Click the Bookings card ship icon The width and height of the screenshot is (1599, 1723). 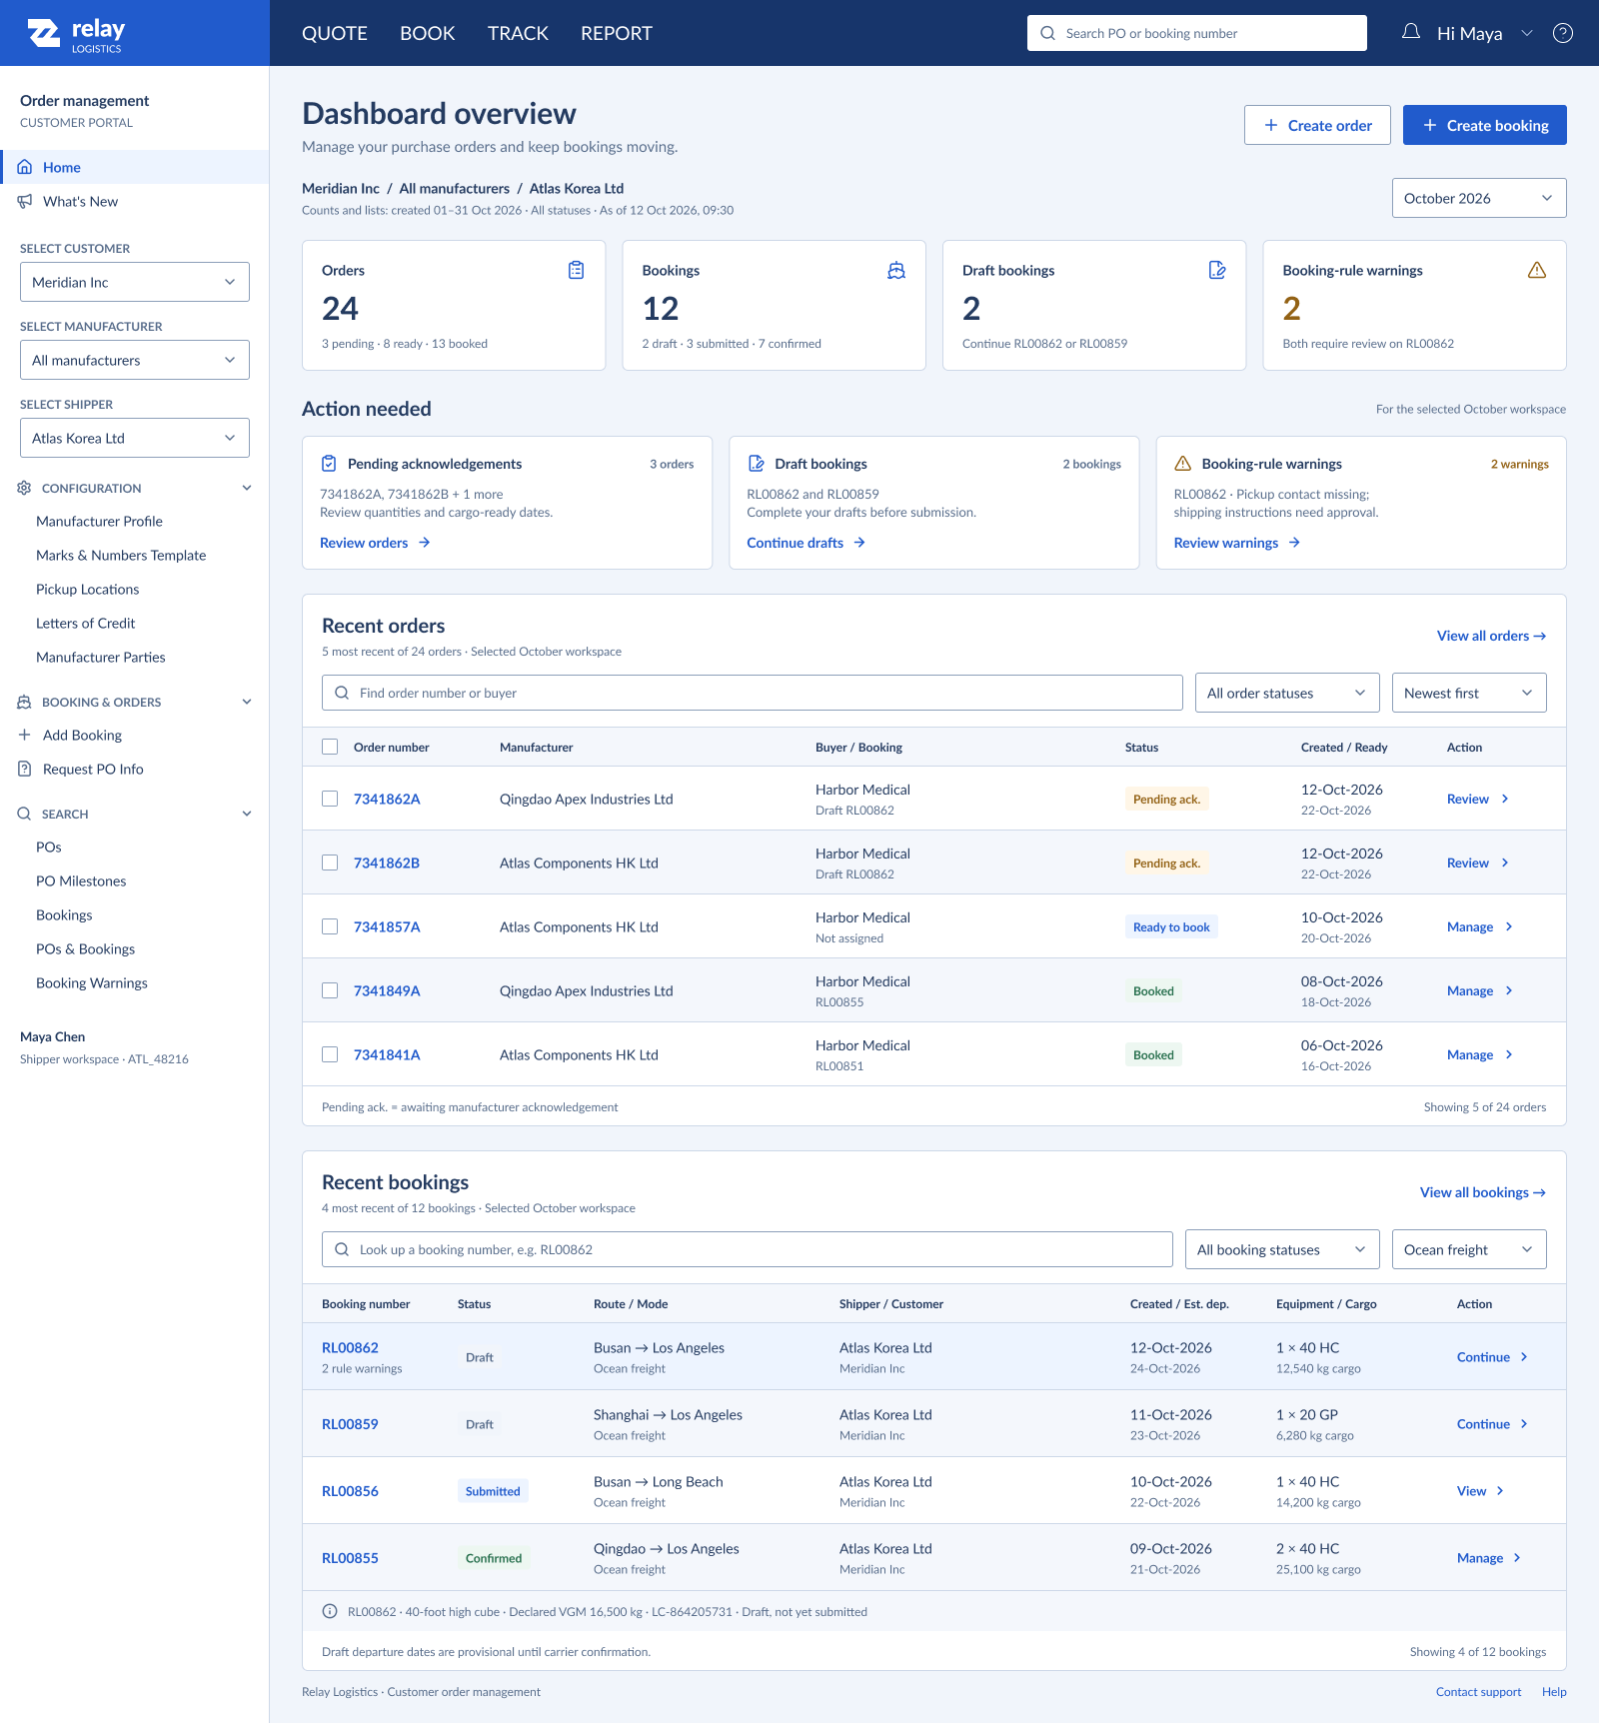(896, 270)
